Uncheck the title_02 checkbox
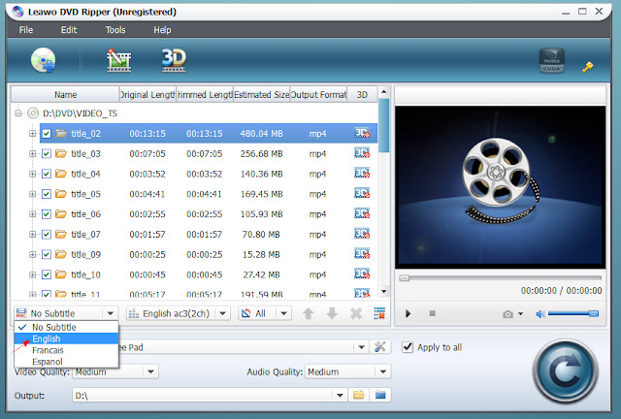Viewport: 621px width, 419px height. point(47,134)
